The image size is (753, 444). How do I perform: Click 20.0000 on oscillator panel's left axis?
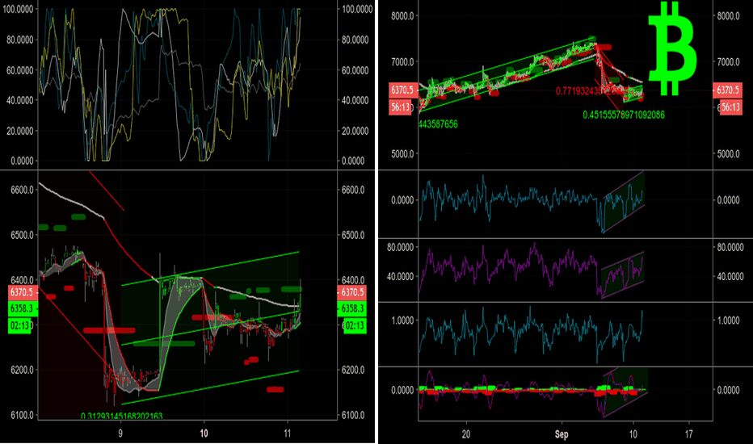pyautogui.click(x=20, y=131)
